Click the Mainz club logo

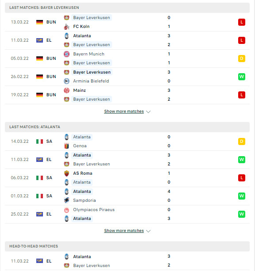pyautogui.click(x=66, y=90)
